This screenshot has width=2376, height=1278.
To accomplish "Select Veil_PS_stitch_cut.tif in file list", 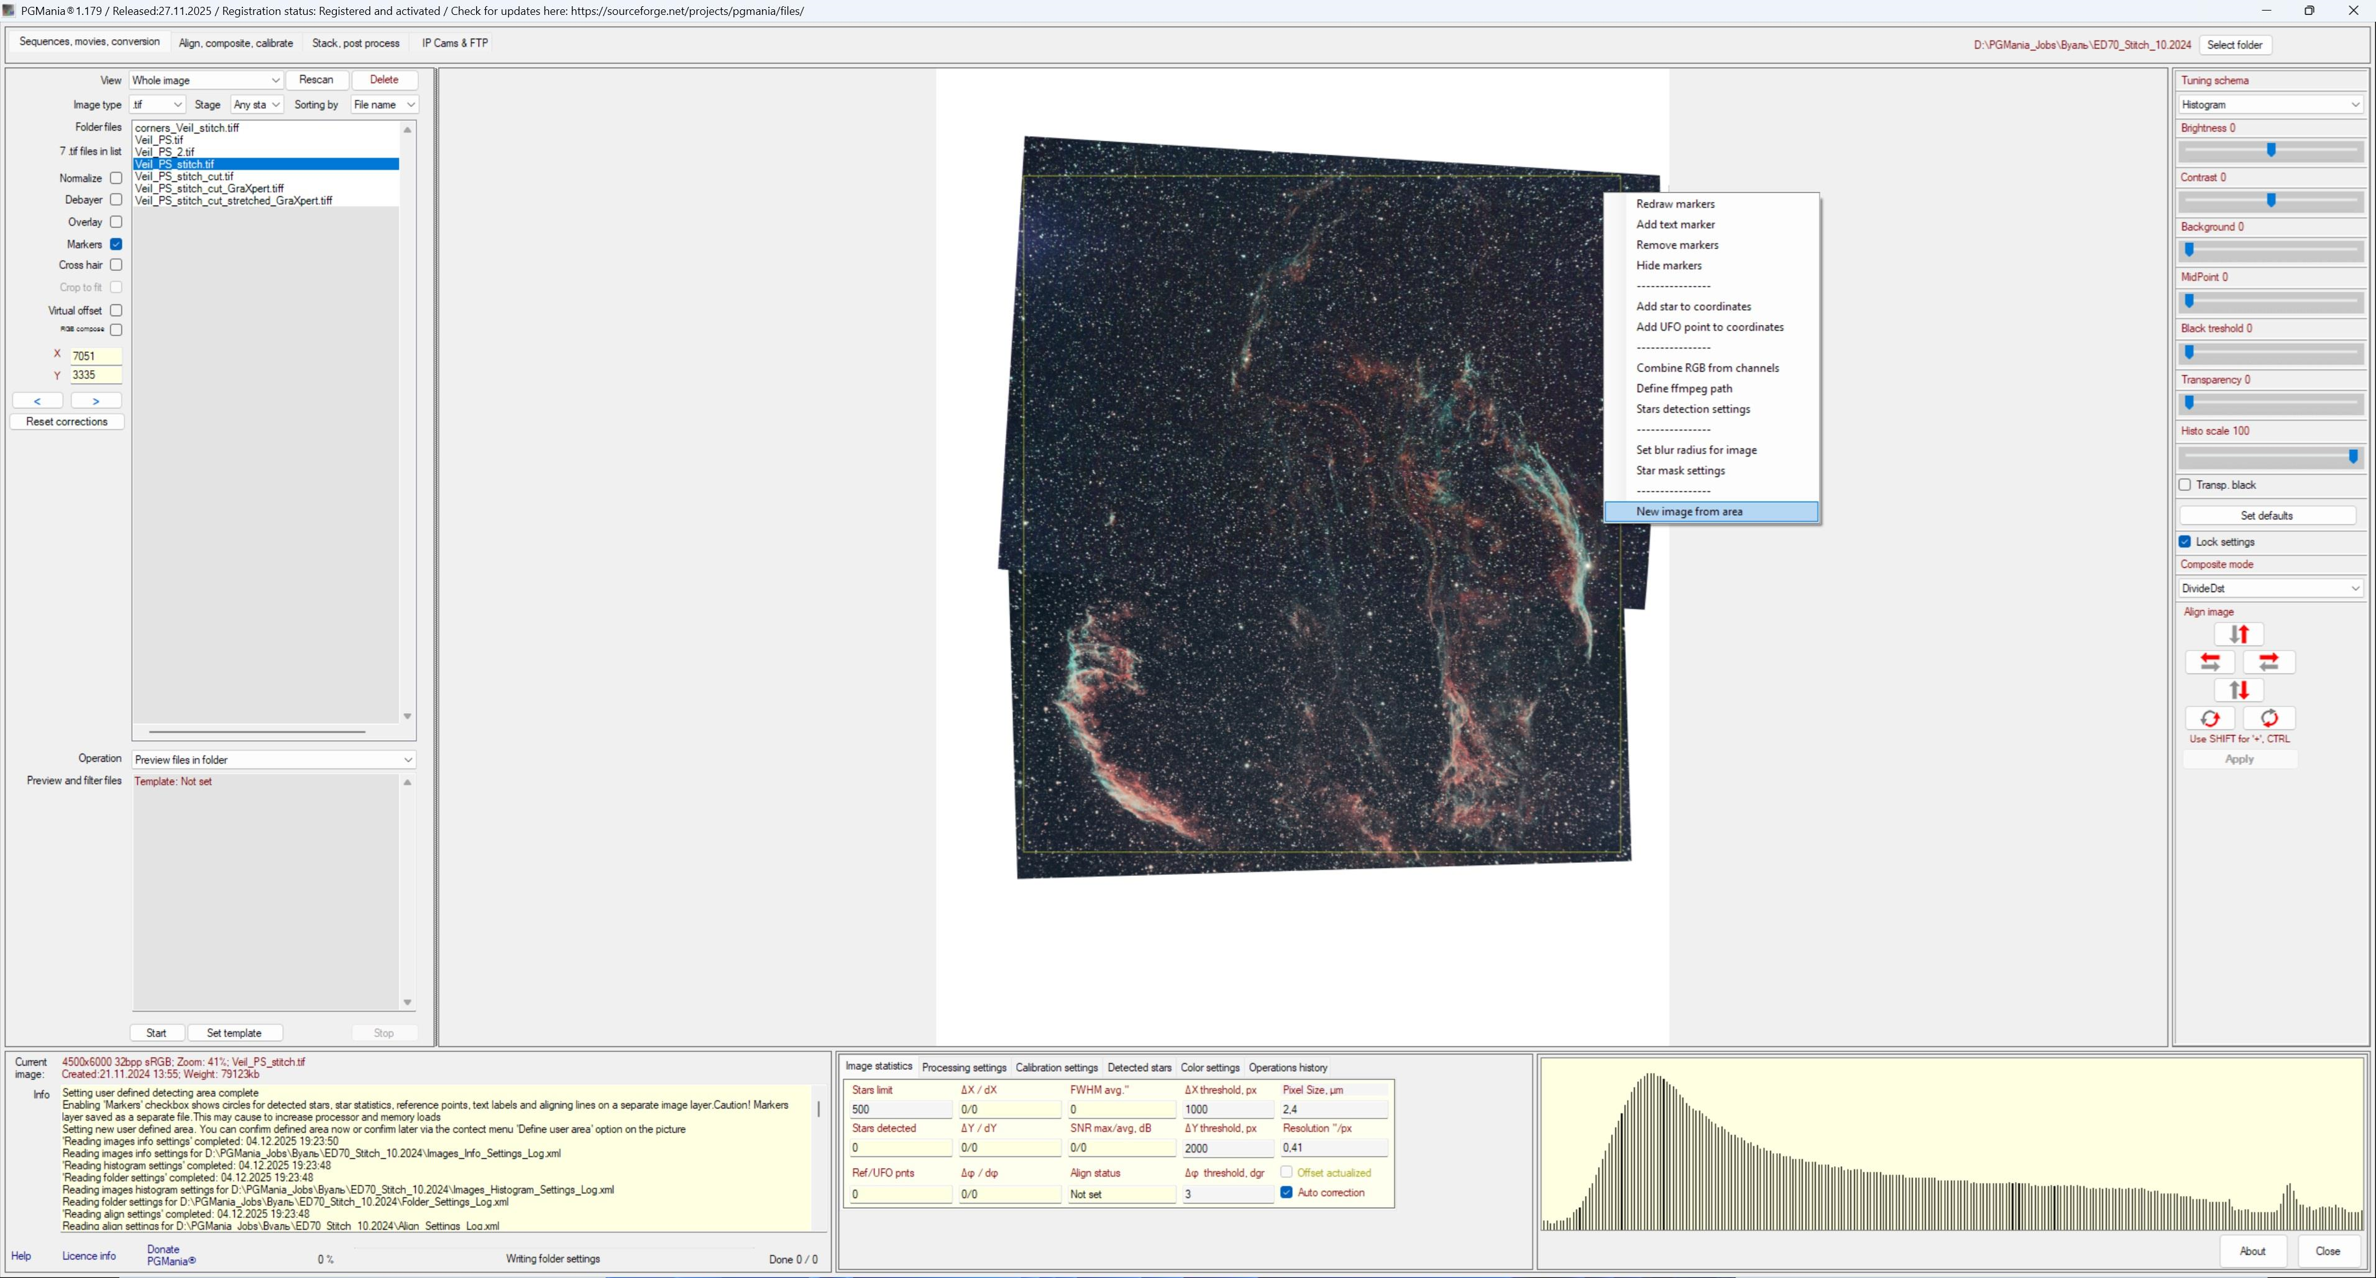I will click(x=185, y=176).
